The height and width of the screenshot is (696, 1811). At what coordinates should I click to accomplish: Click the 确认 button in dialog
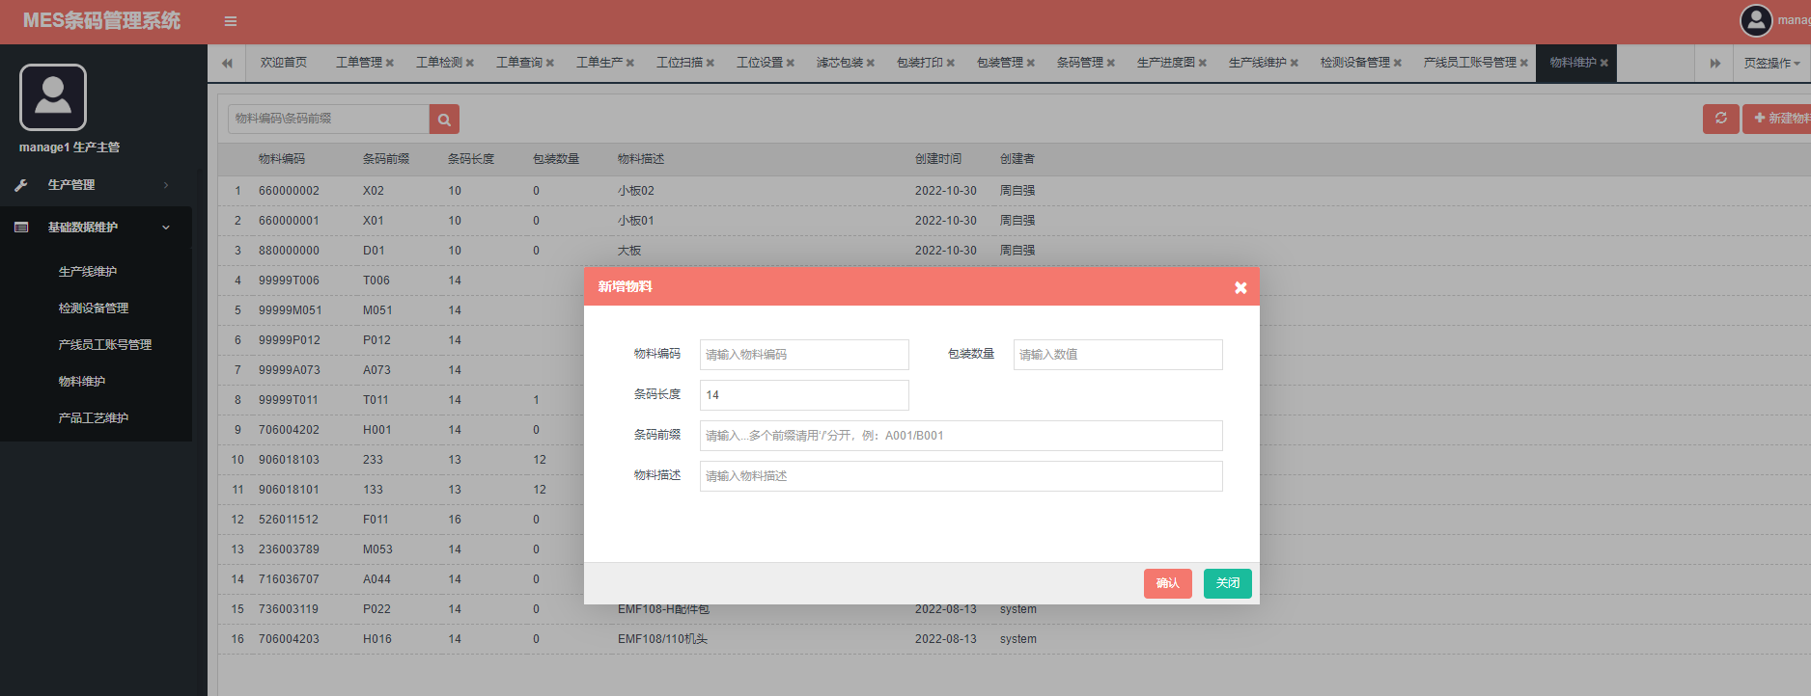1168,583
